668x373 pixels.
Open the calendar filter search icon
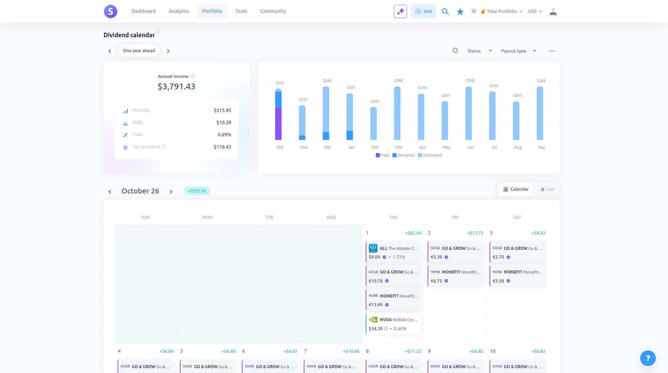(455, 51)
